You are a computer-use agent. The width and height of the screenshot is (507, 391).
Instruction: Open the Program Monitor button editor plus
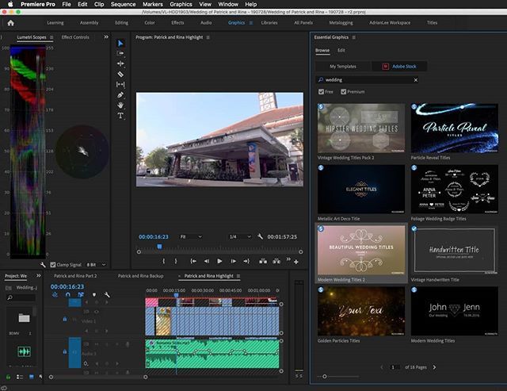295,262
